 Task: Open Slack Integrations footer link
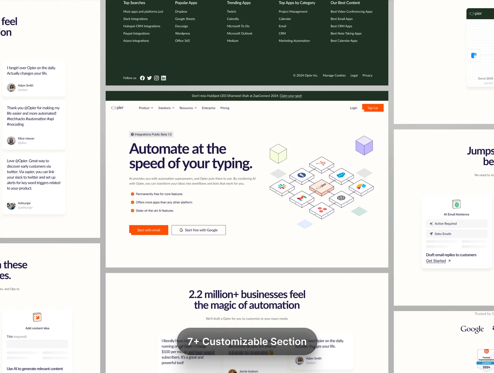coord(135,19)
